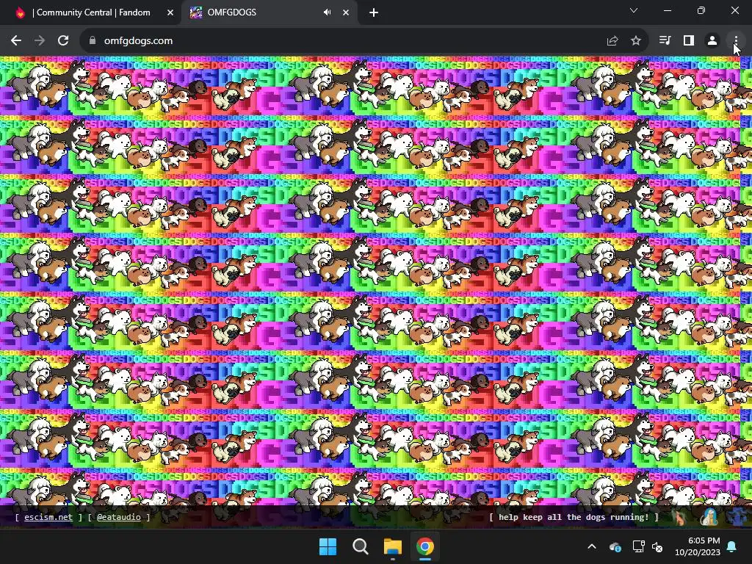Share this page using the share icon

pyautogui.click(x=612, y=41)
